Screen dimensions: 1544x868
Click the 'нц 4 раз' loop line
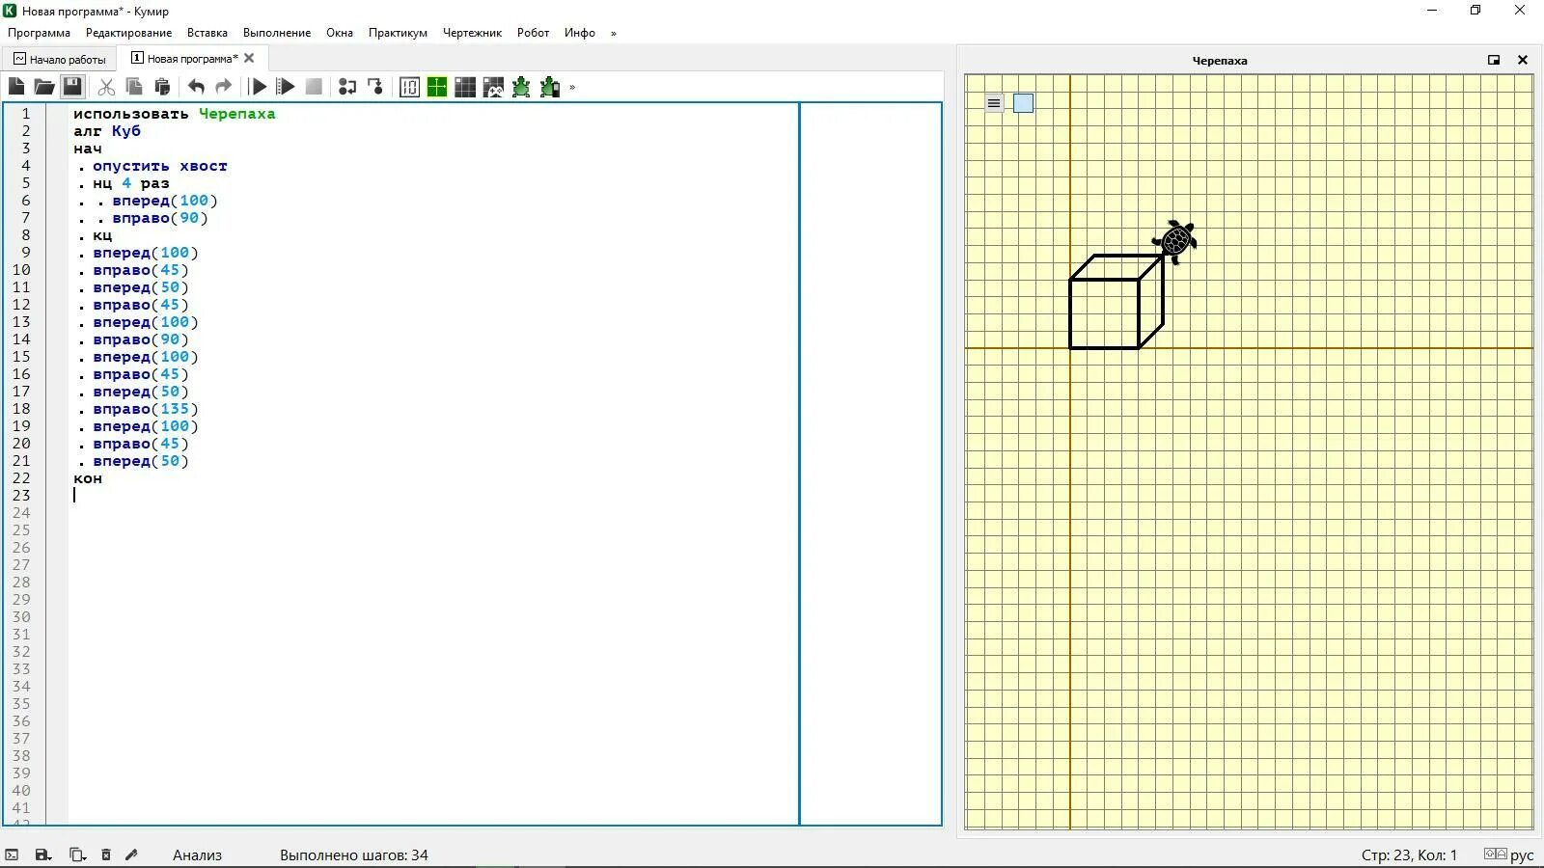click(131, 183)
